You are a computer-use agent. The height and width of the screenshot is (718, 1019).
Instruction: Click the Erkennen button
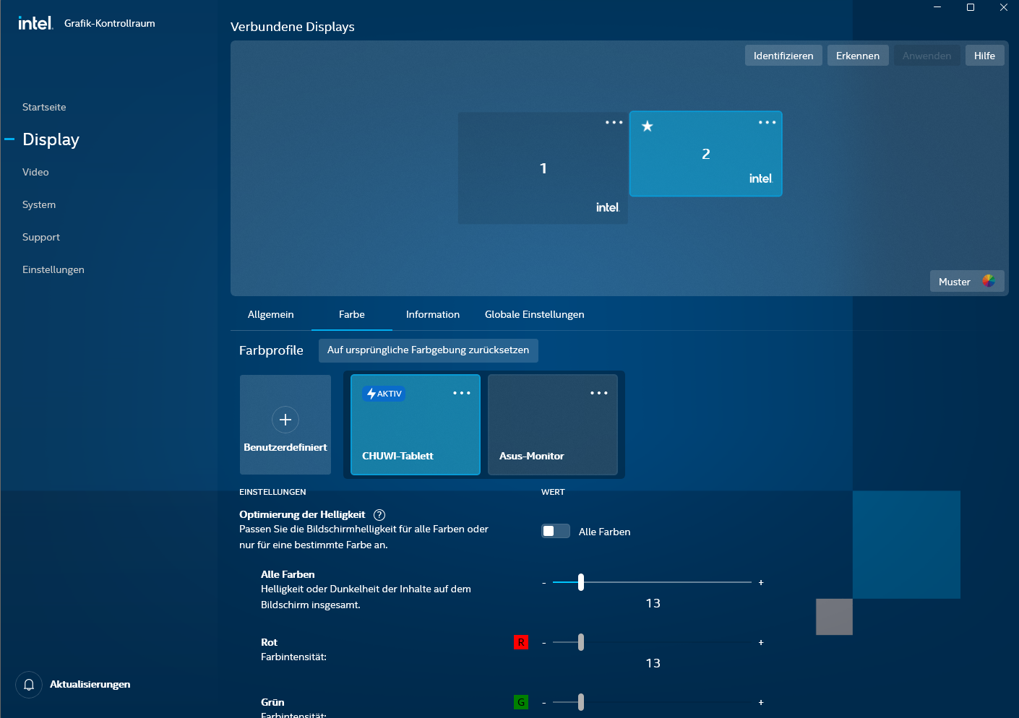[858, 56]
